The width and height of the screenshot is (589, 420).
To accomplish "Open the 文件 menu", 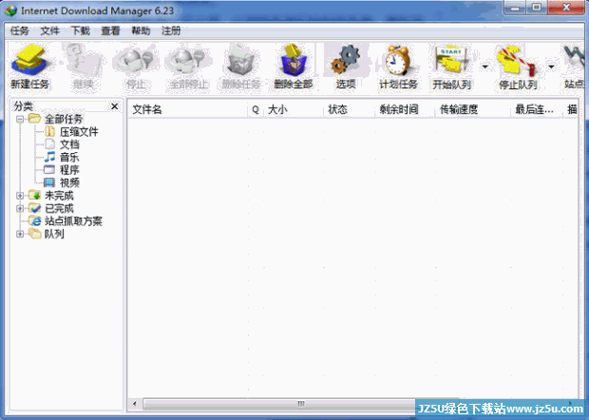I will point(49,30).
